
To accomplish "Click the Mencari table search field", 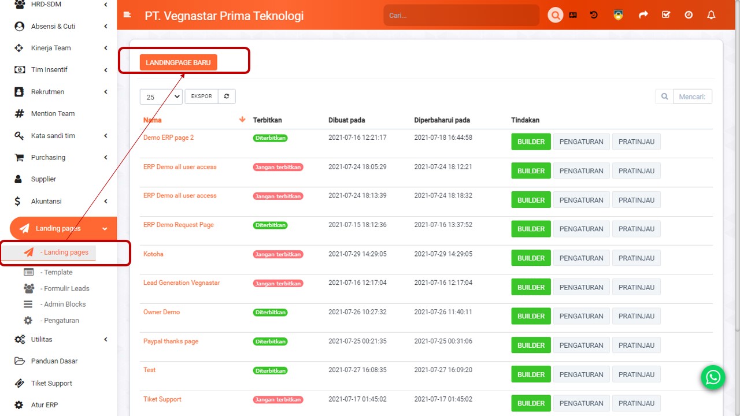I will (692, 96).
